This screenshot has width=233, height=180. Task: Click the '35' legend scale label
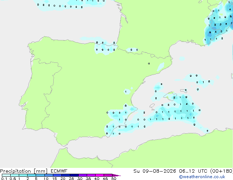(x=88, y=179)
